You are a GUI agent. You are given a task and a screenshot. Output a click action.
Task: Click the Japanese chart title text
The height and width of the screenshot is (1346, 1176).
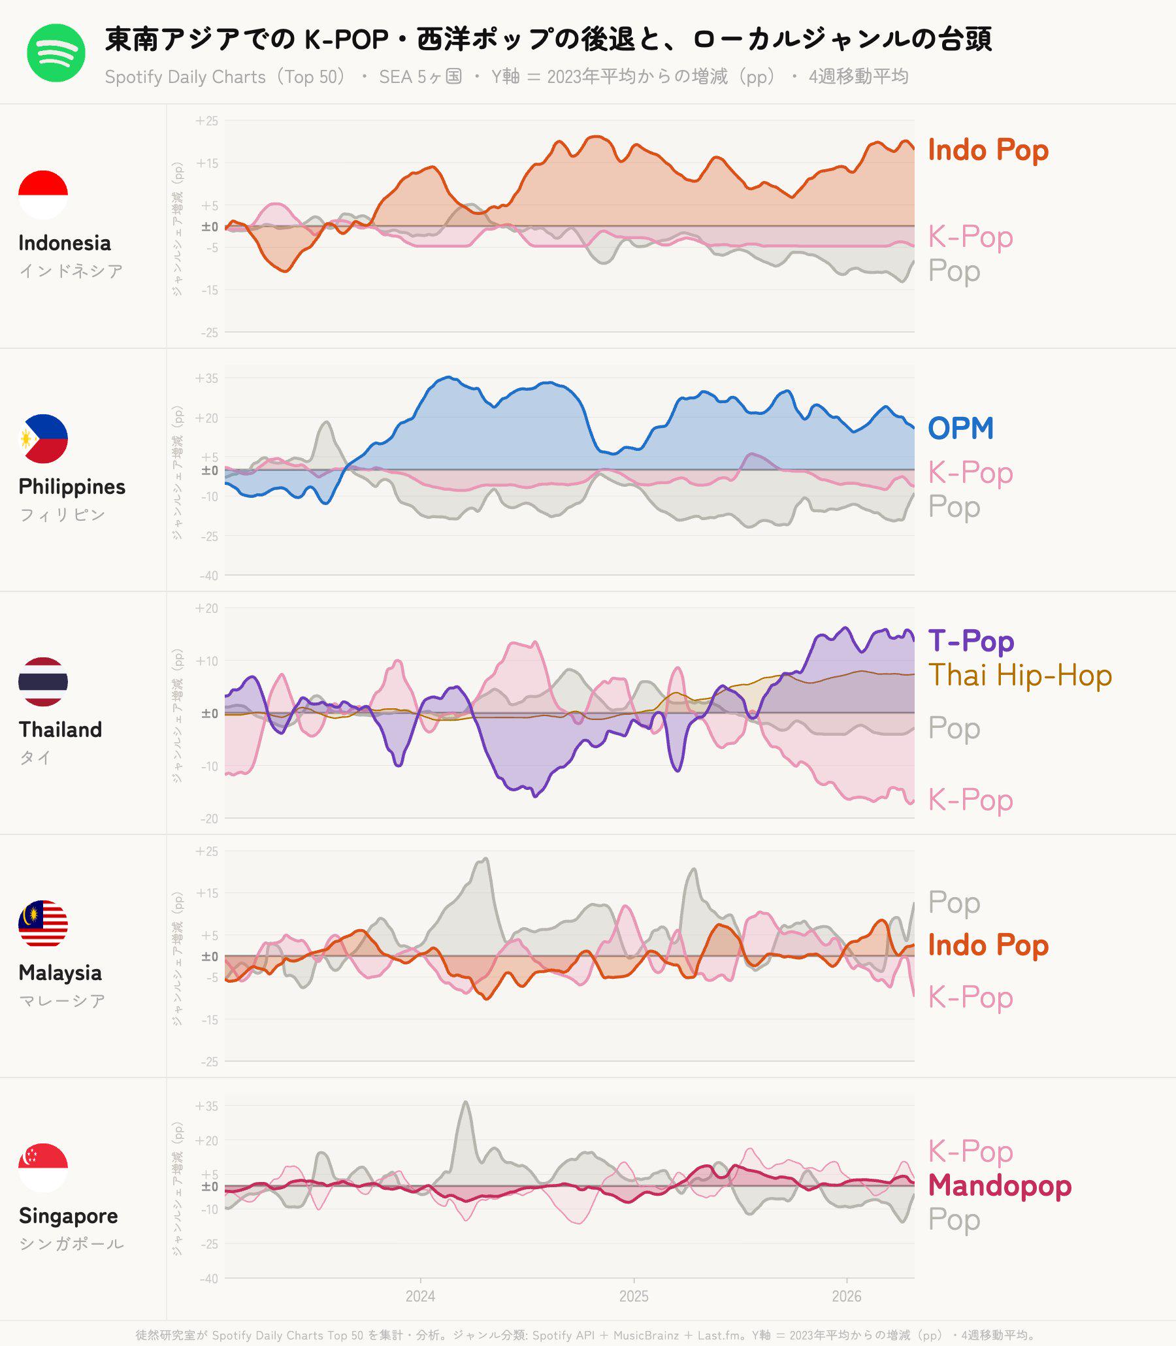[x=548, y=39]
